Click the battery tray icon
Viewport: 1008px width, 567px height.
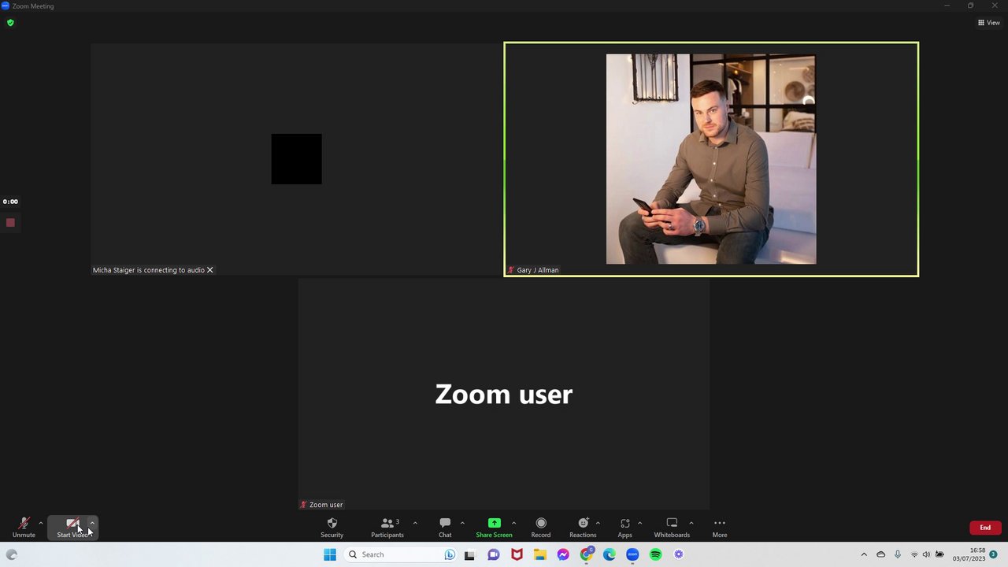tap(939, 554)
